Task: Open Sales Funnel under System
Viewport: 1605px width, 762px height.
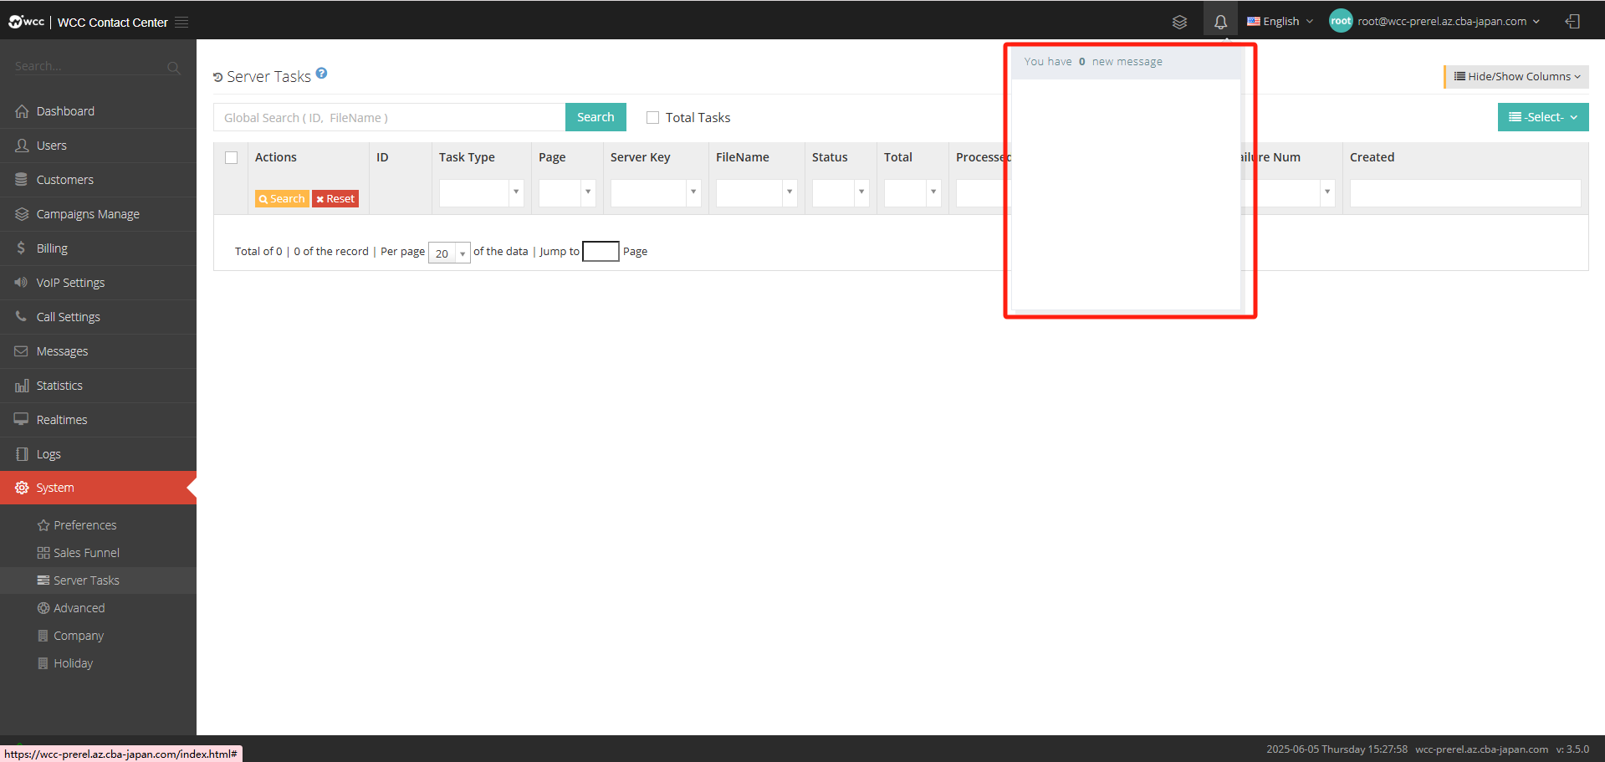Action: tap(98, 553)
